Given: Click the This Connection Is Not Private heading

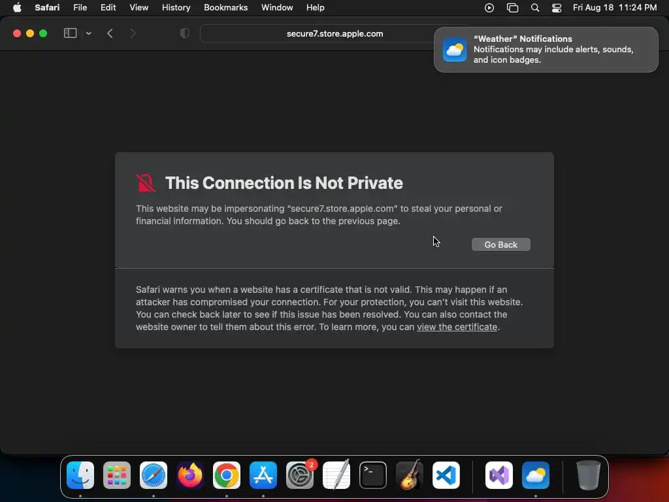Looking at the screenshot, I should pyautogui.click(x=284, y=183).
